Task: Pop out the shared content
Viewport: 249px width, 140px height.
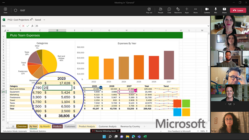Action: 149,10
